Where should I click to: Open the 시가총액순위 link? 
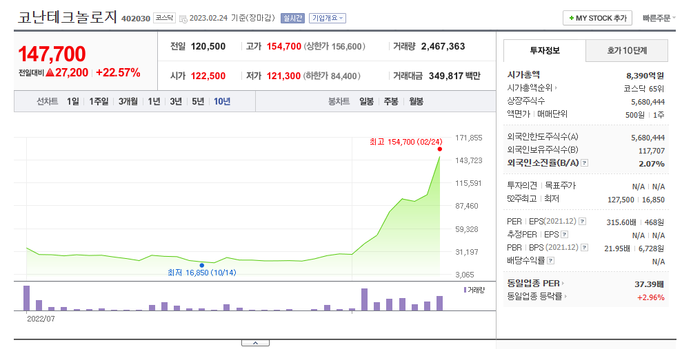[532, 87]
